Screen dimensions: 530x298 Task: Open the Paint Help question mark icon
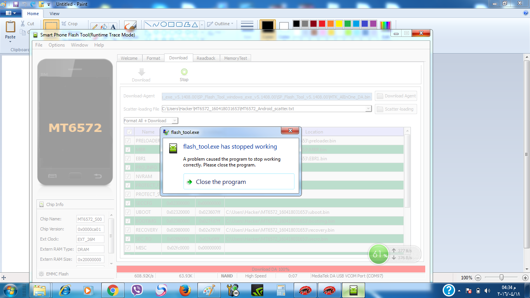[x=525, y=13]
